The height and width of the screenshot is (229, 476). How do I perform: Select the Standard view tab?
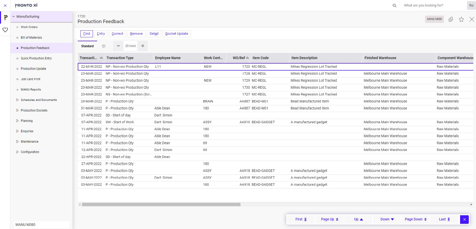click(x=87, y=46)
